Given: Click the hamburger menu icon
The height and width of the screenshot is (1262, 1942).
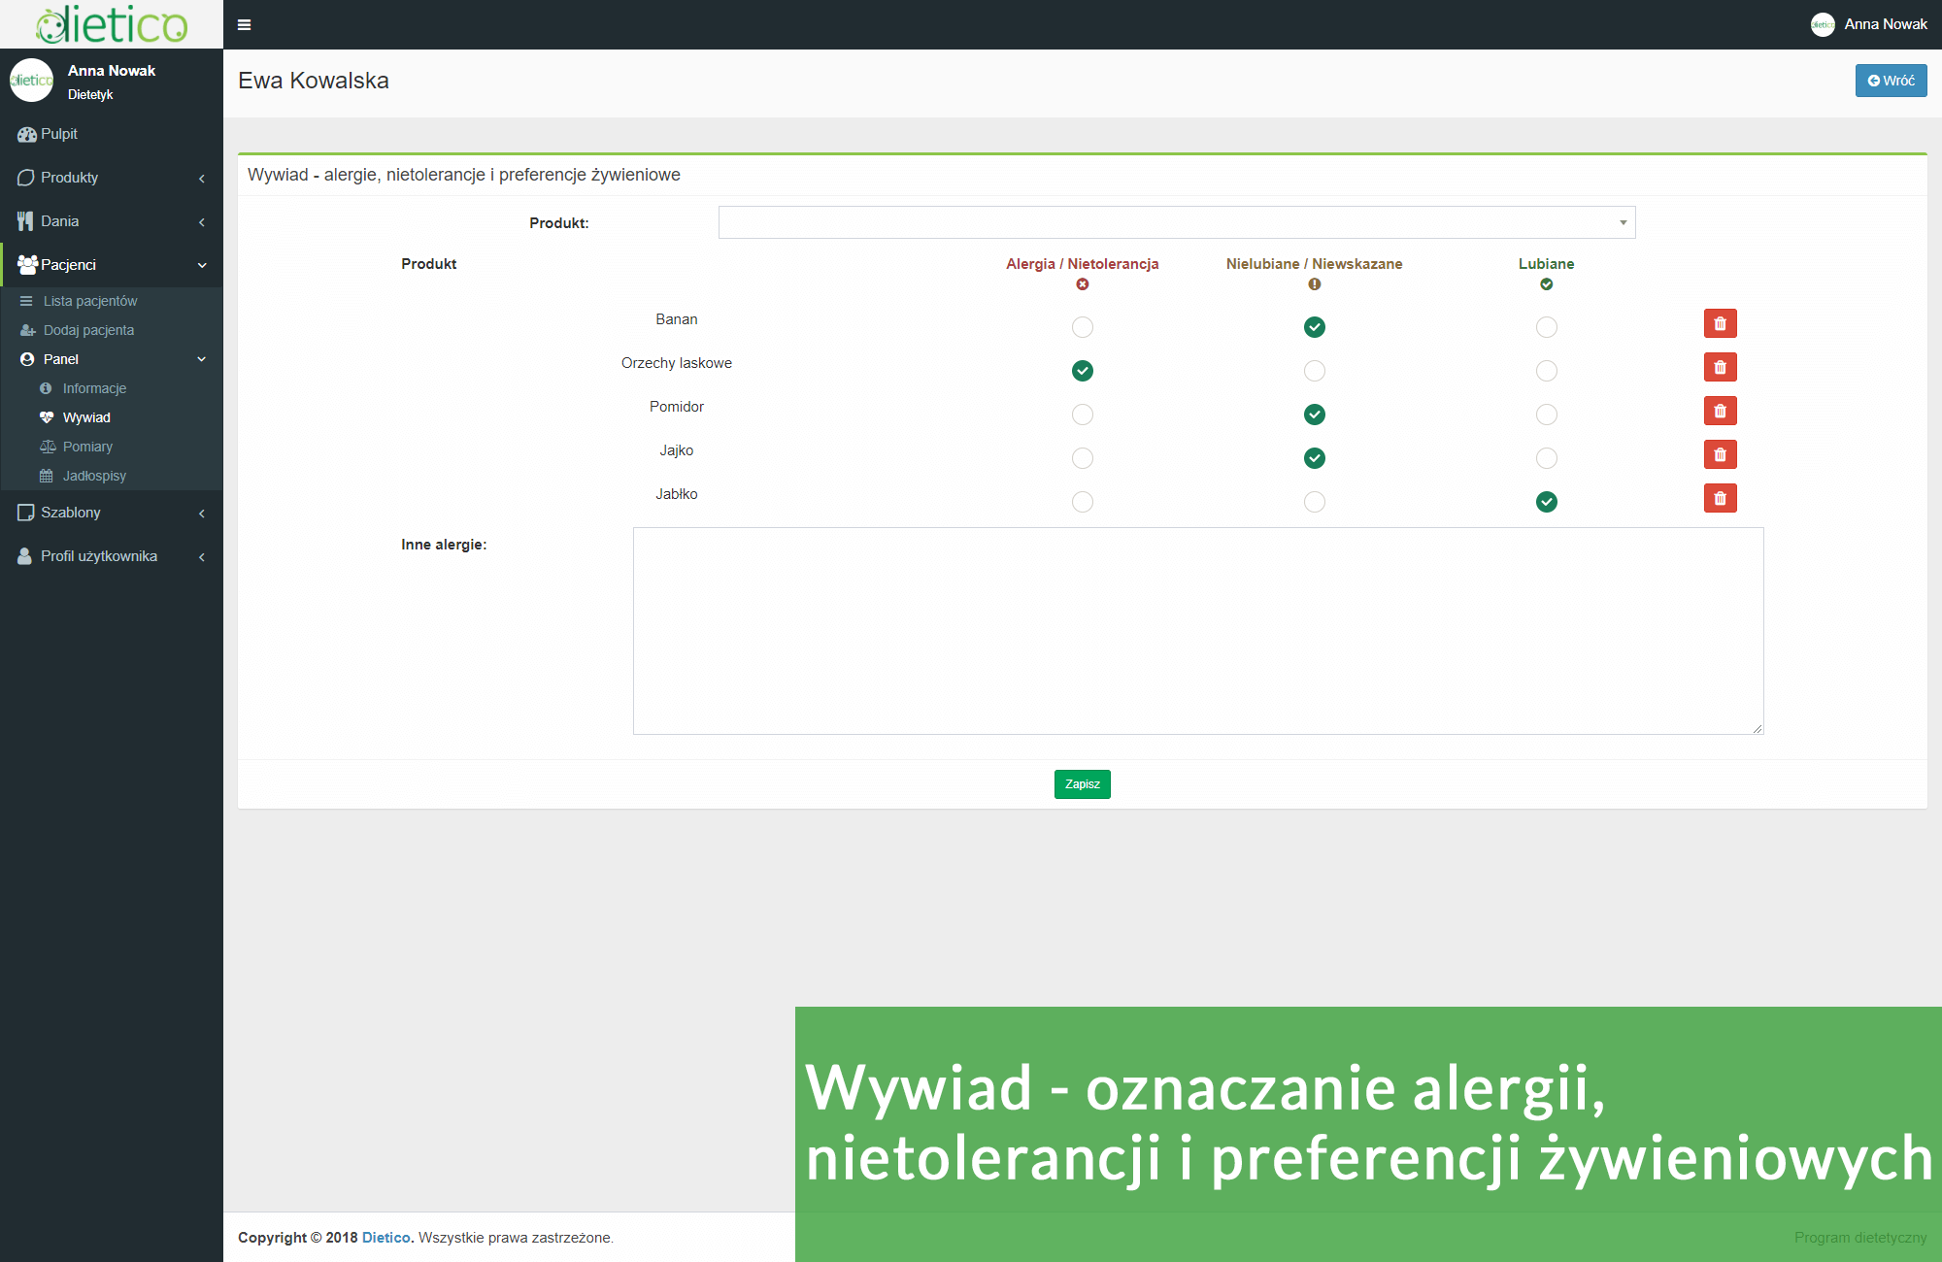Looking at the screenshot, I should (244, 23).
